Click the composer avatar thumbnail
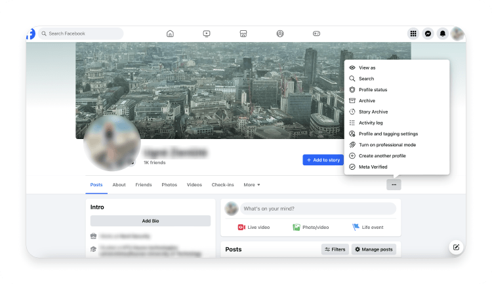This screenshot has height=284, width=492. point(232,209)
